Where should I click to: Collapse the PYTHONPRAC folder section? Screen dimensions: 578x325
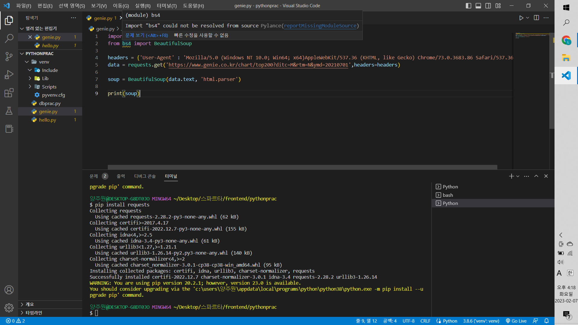pyautogui.click(x=22, y=54)
